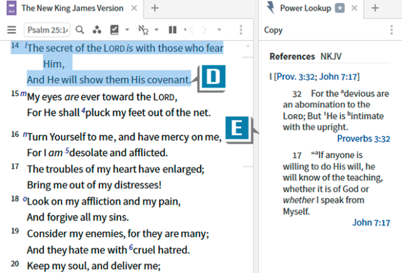Open the hamburger panel menu

(x=11, y=30)
